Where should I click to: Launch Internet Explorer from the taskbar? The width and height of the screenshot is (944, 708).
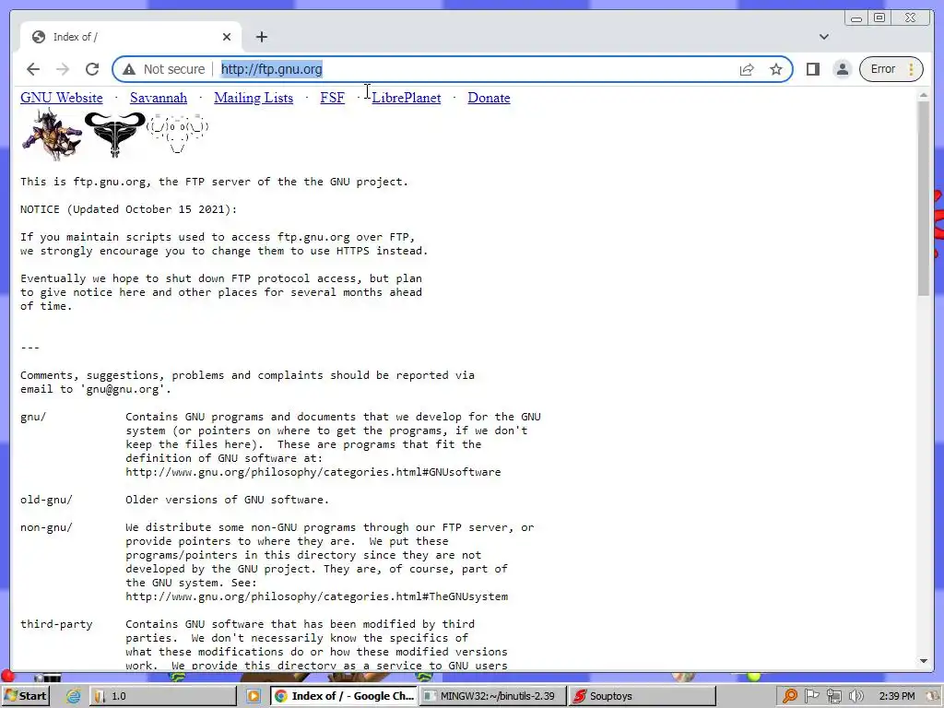point(73,696)
